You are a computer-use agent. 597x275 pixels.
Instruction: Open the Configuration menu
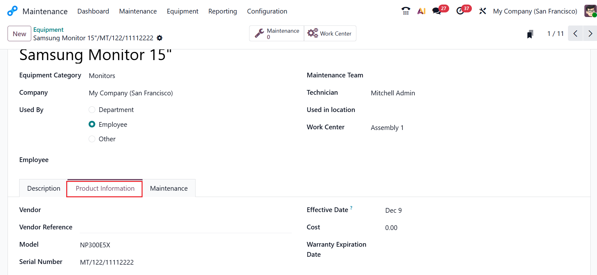[x=267, y=11]
